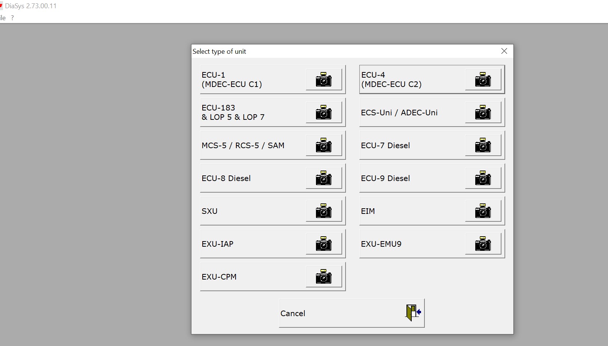Click the camera icon in the EIM row
608x346 pixels.
[483, 211]
